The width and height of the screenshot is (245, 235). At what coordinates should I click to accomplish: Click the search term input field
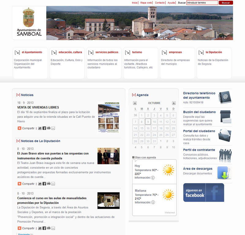[202, 3]
